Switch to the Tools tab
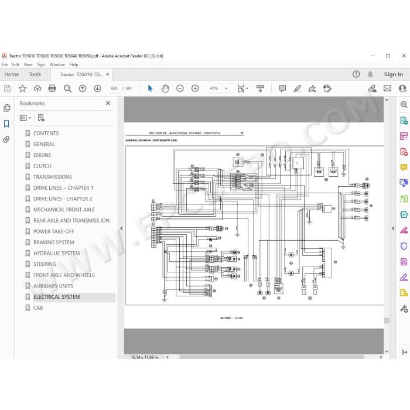Viewport: 410px width, 410px height. (x=35, y=74)
